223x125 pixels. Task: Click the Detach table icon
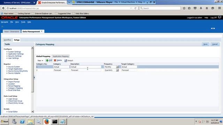[x=66, y=60]
